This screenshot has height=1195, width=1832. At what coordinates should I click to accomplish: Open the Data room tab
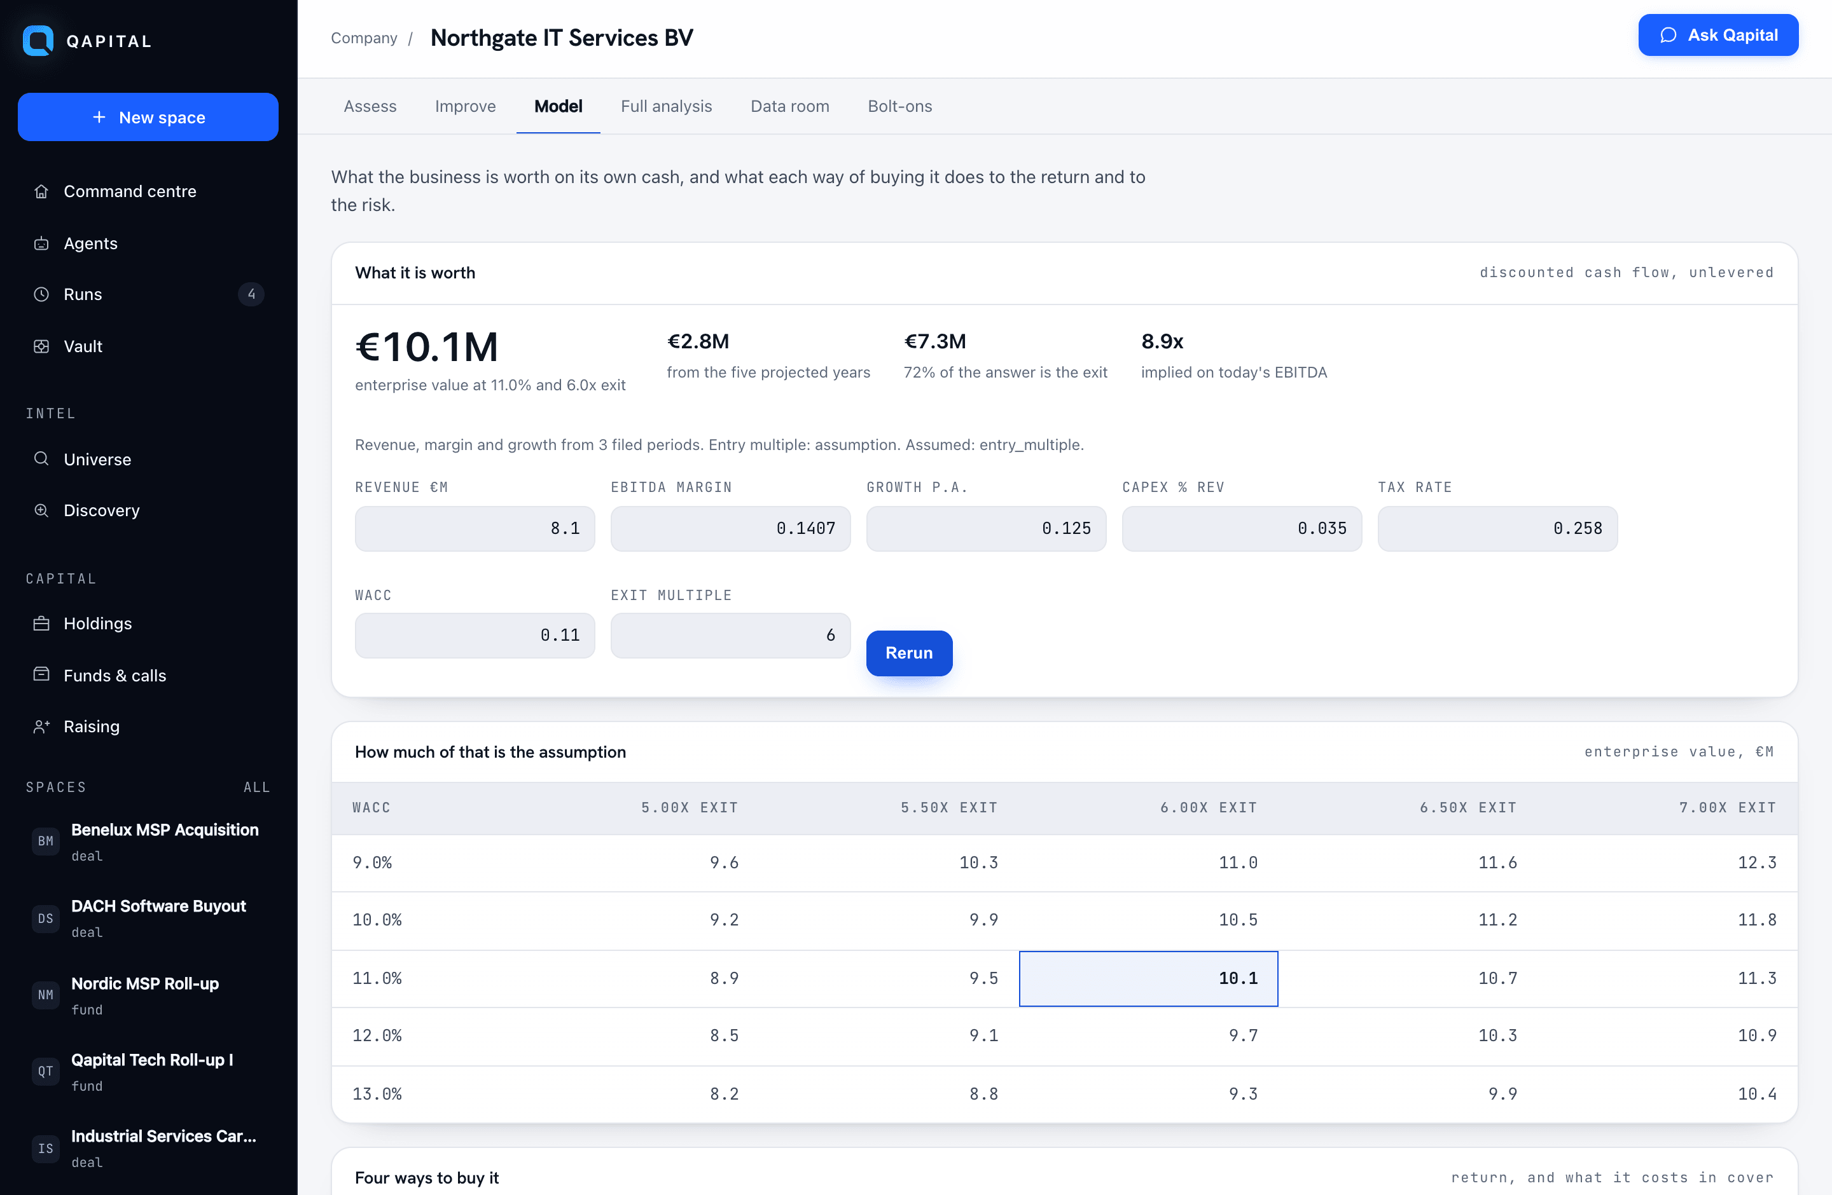pyautogui.click(x=790, y=106)
